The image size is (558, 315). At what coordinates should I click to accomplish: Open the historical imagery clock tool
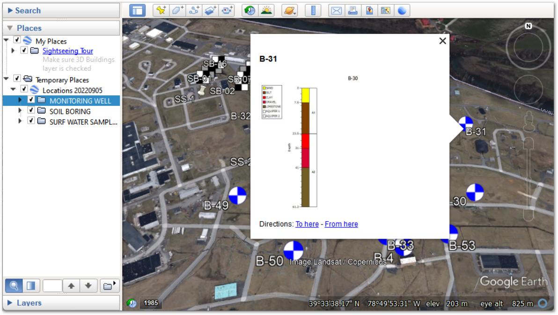(x=250, y=10)
